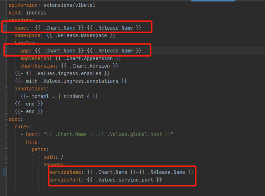Click fold end marker beside servicePort line
The width and height of the screenshot is (265, 196).
pos(6,180)
